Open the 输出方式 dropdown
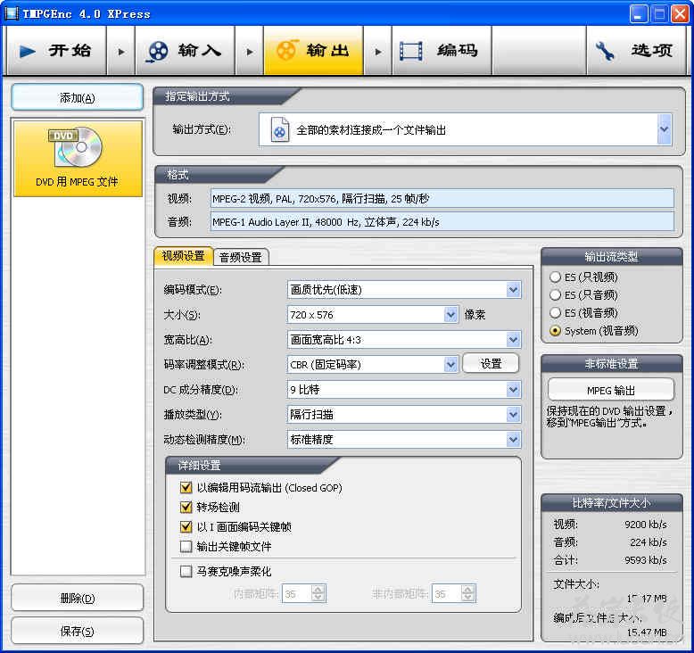The image size is (694, 653). coord(664,129)
